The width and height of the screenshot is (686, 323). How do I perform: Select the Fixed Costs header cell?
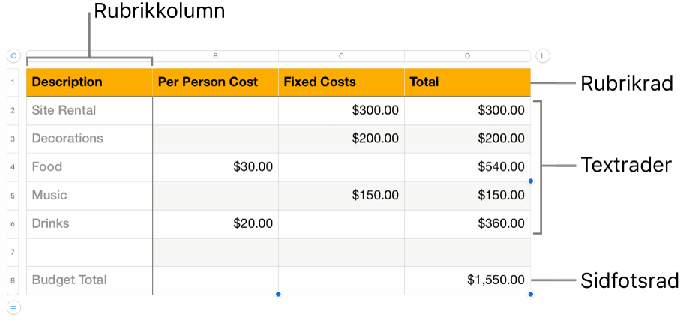point(341,82)
